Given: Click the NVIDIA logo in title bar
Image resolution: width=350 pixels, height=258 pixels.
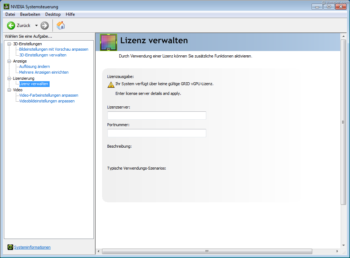Looking at the screenshot, I should [6, 7].
